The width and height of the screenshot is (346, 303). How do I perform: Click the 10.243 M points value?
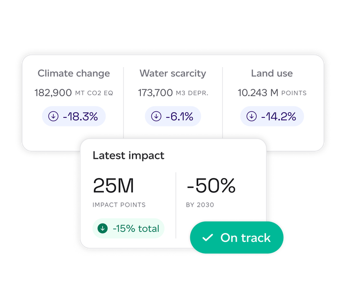coord(272,93)
